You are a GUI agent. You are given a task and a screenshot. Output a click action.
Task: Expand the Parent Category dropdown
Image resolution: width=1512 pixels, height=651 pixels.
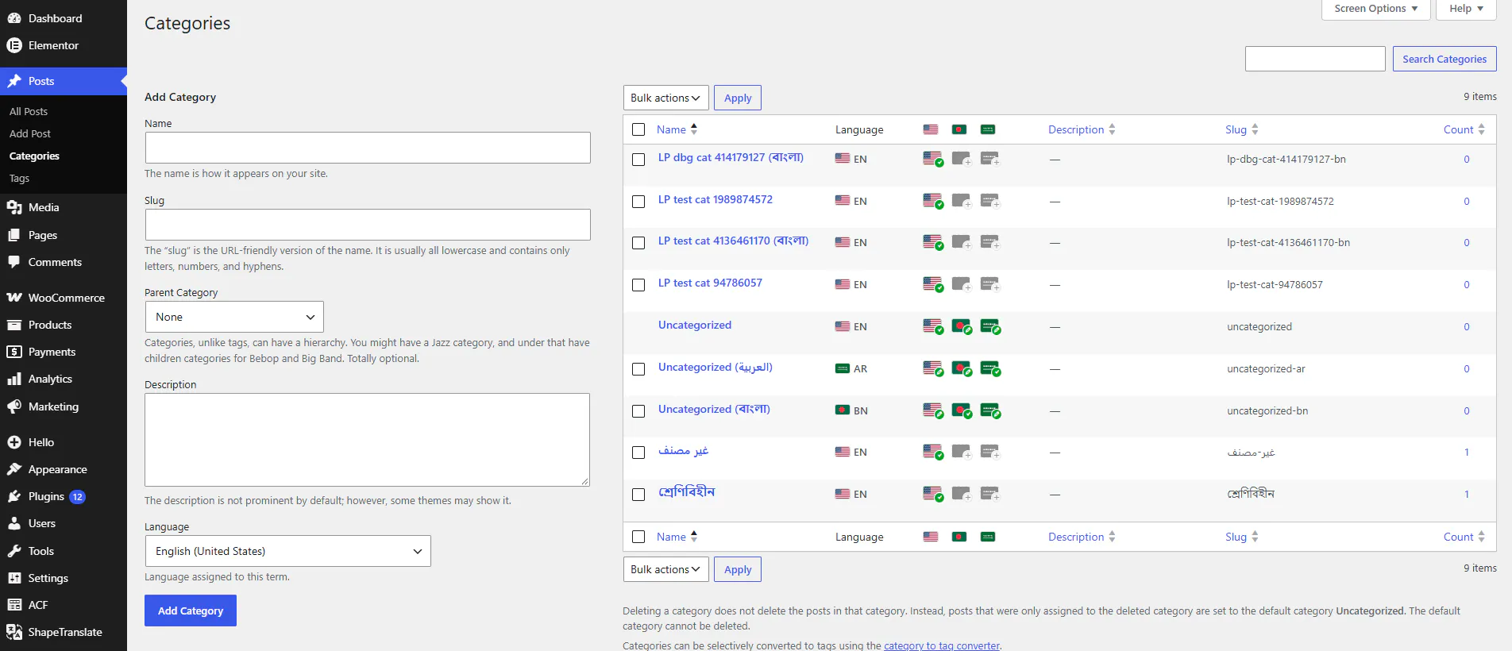[x=234, y=317]
